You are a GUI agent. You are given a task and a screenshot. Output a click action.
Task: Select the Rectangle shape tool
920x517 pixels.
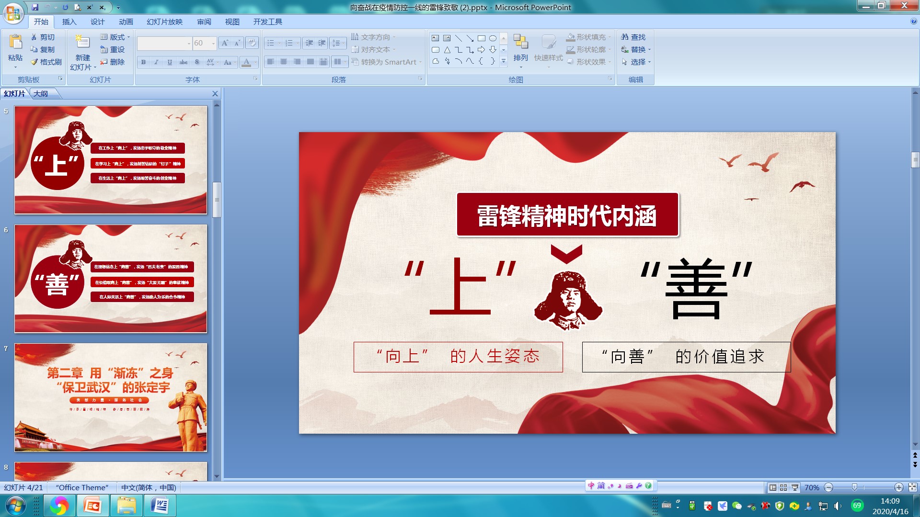point(482,38)
